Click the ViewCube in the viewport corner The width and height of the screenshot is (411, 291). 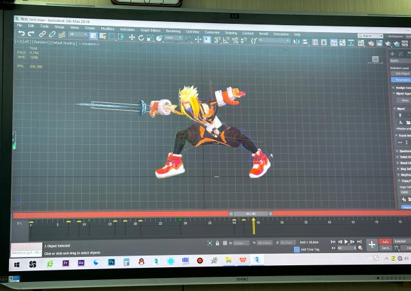point(375,59)
